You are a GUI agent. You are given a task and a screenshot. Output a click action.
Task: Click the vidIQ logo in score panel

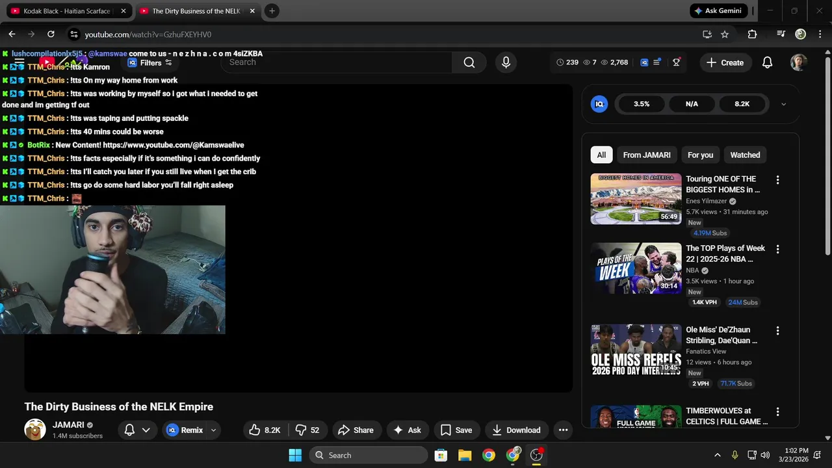(599, 104)
